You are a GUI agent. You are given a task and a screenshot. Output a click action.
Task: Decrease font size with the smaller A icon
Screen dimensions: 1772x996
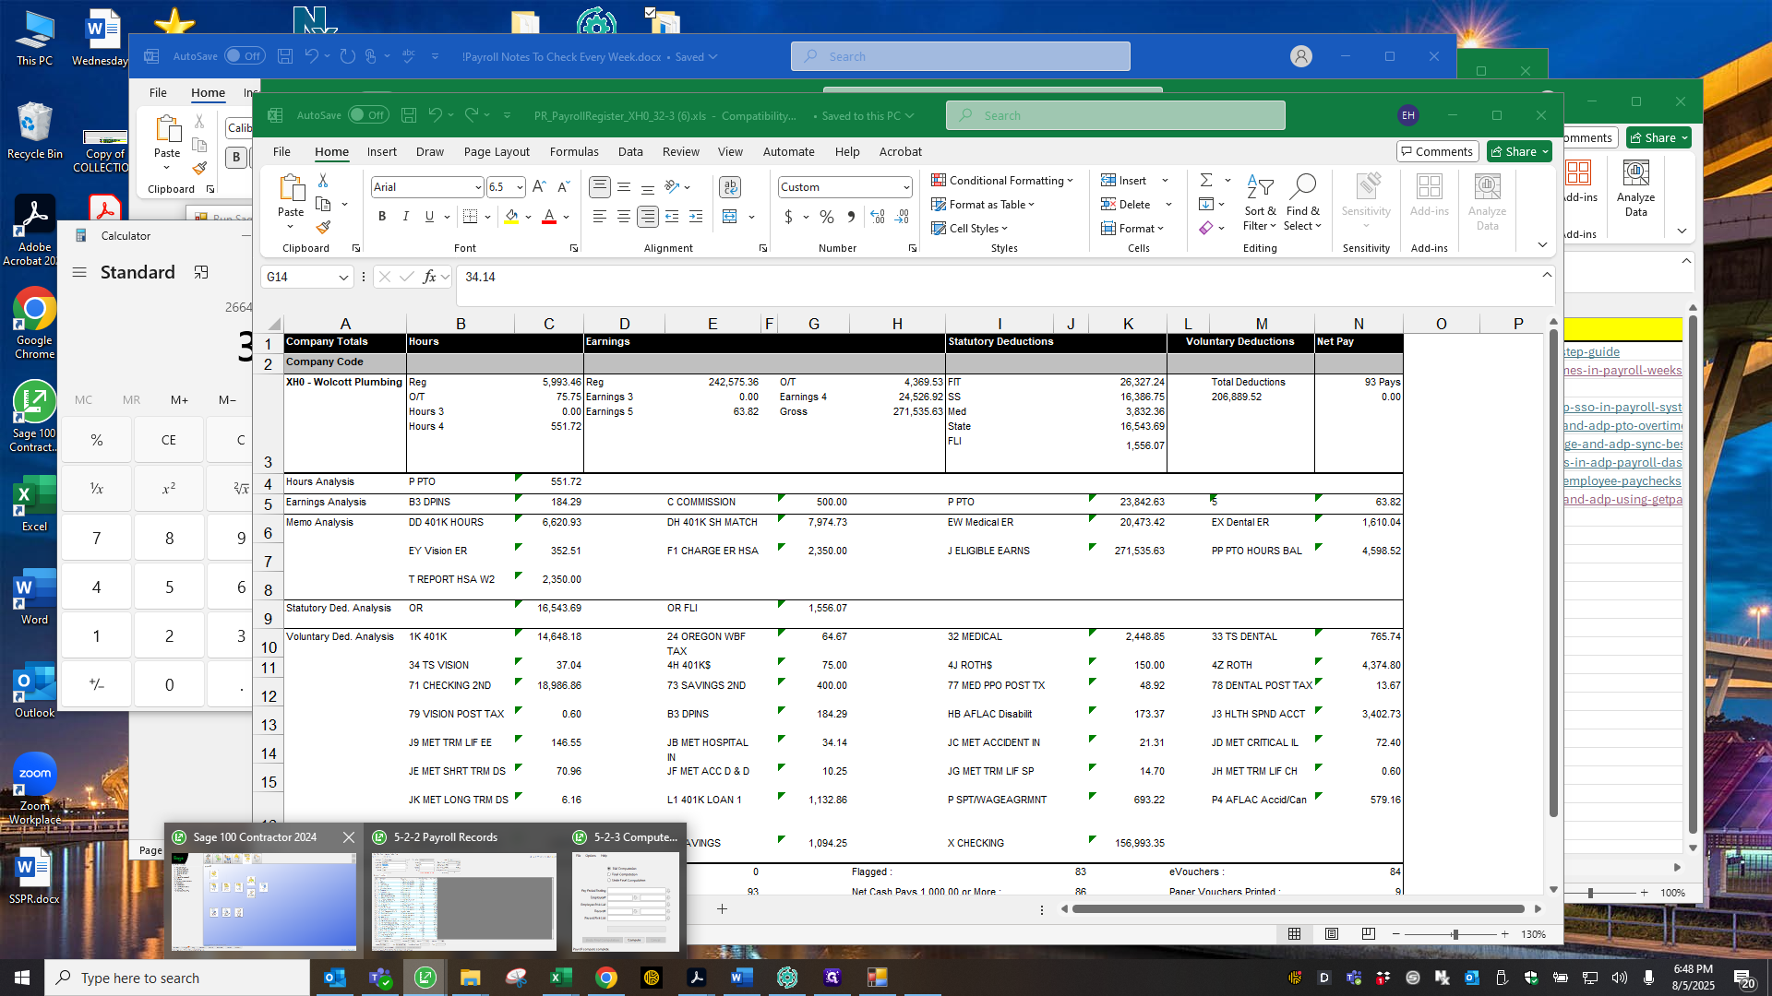click(x=563, y=187)
